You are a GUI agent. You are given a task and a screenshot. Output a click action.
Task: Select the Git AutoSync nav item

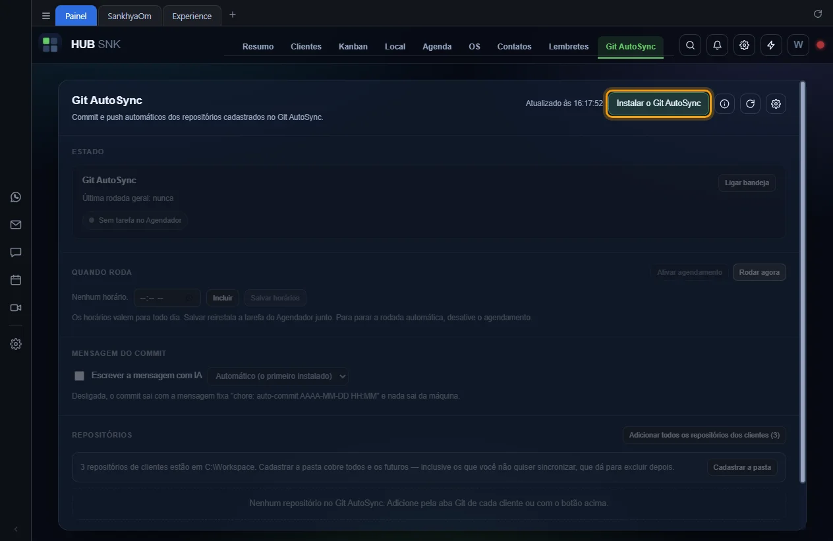click(x=631, y=47)
